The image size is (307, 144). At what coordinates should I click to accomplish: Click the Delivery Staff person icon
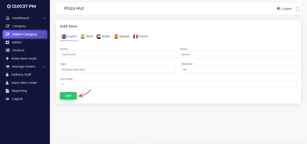click(x=7, y=74)
